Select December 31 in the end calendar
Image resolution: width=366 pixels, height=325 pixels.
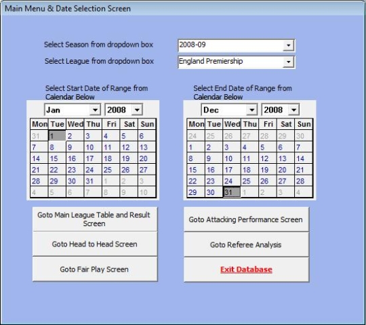click(x=232, y=192)
